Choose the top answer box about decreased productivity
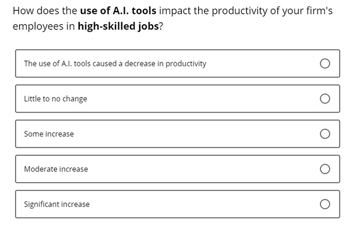Viewport: 358px width, 237px height. (x=178, y=63)
